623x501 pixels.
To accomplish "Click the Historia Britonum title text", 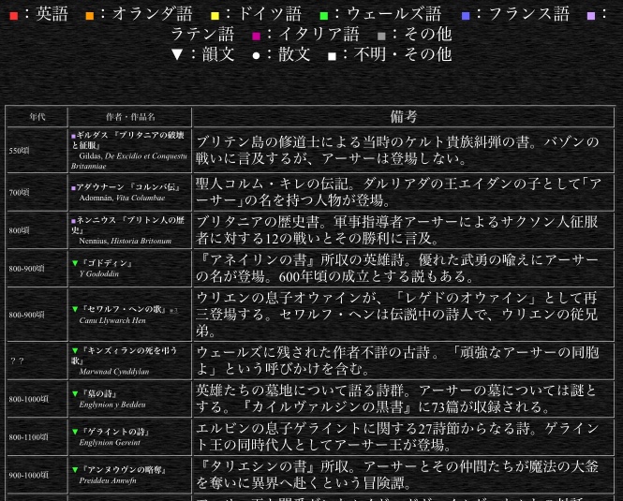I will tap(141, 241).
